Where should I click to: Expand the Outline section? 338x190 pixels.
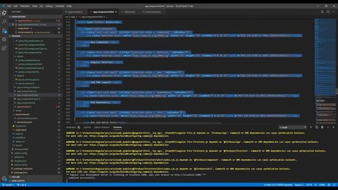point(15,177)
